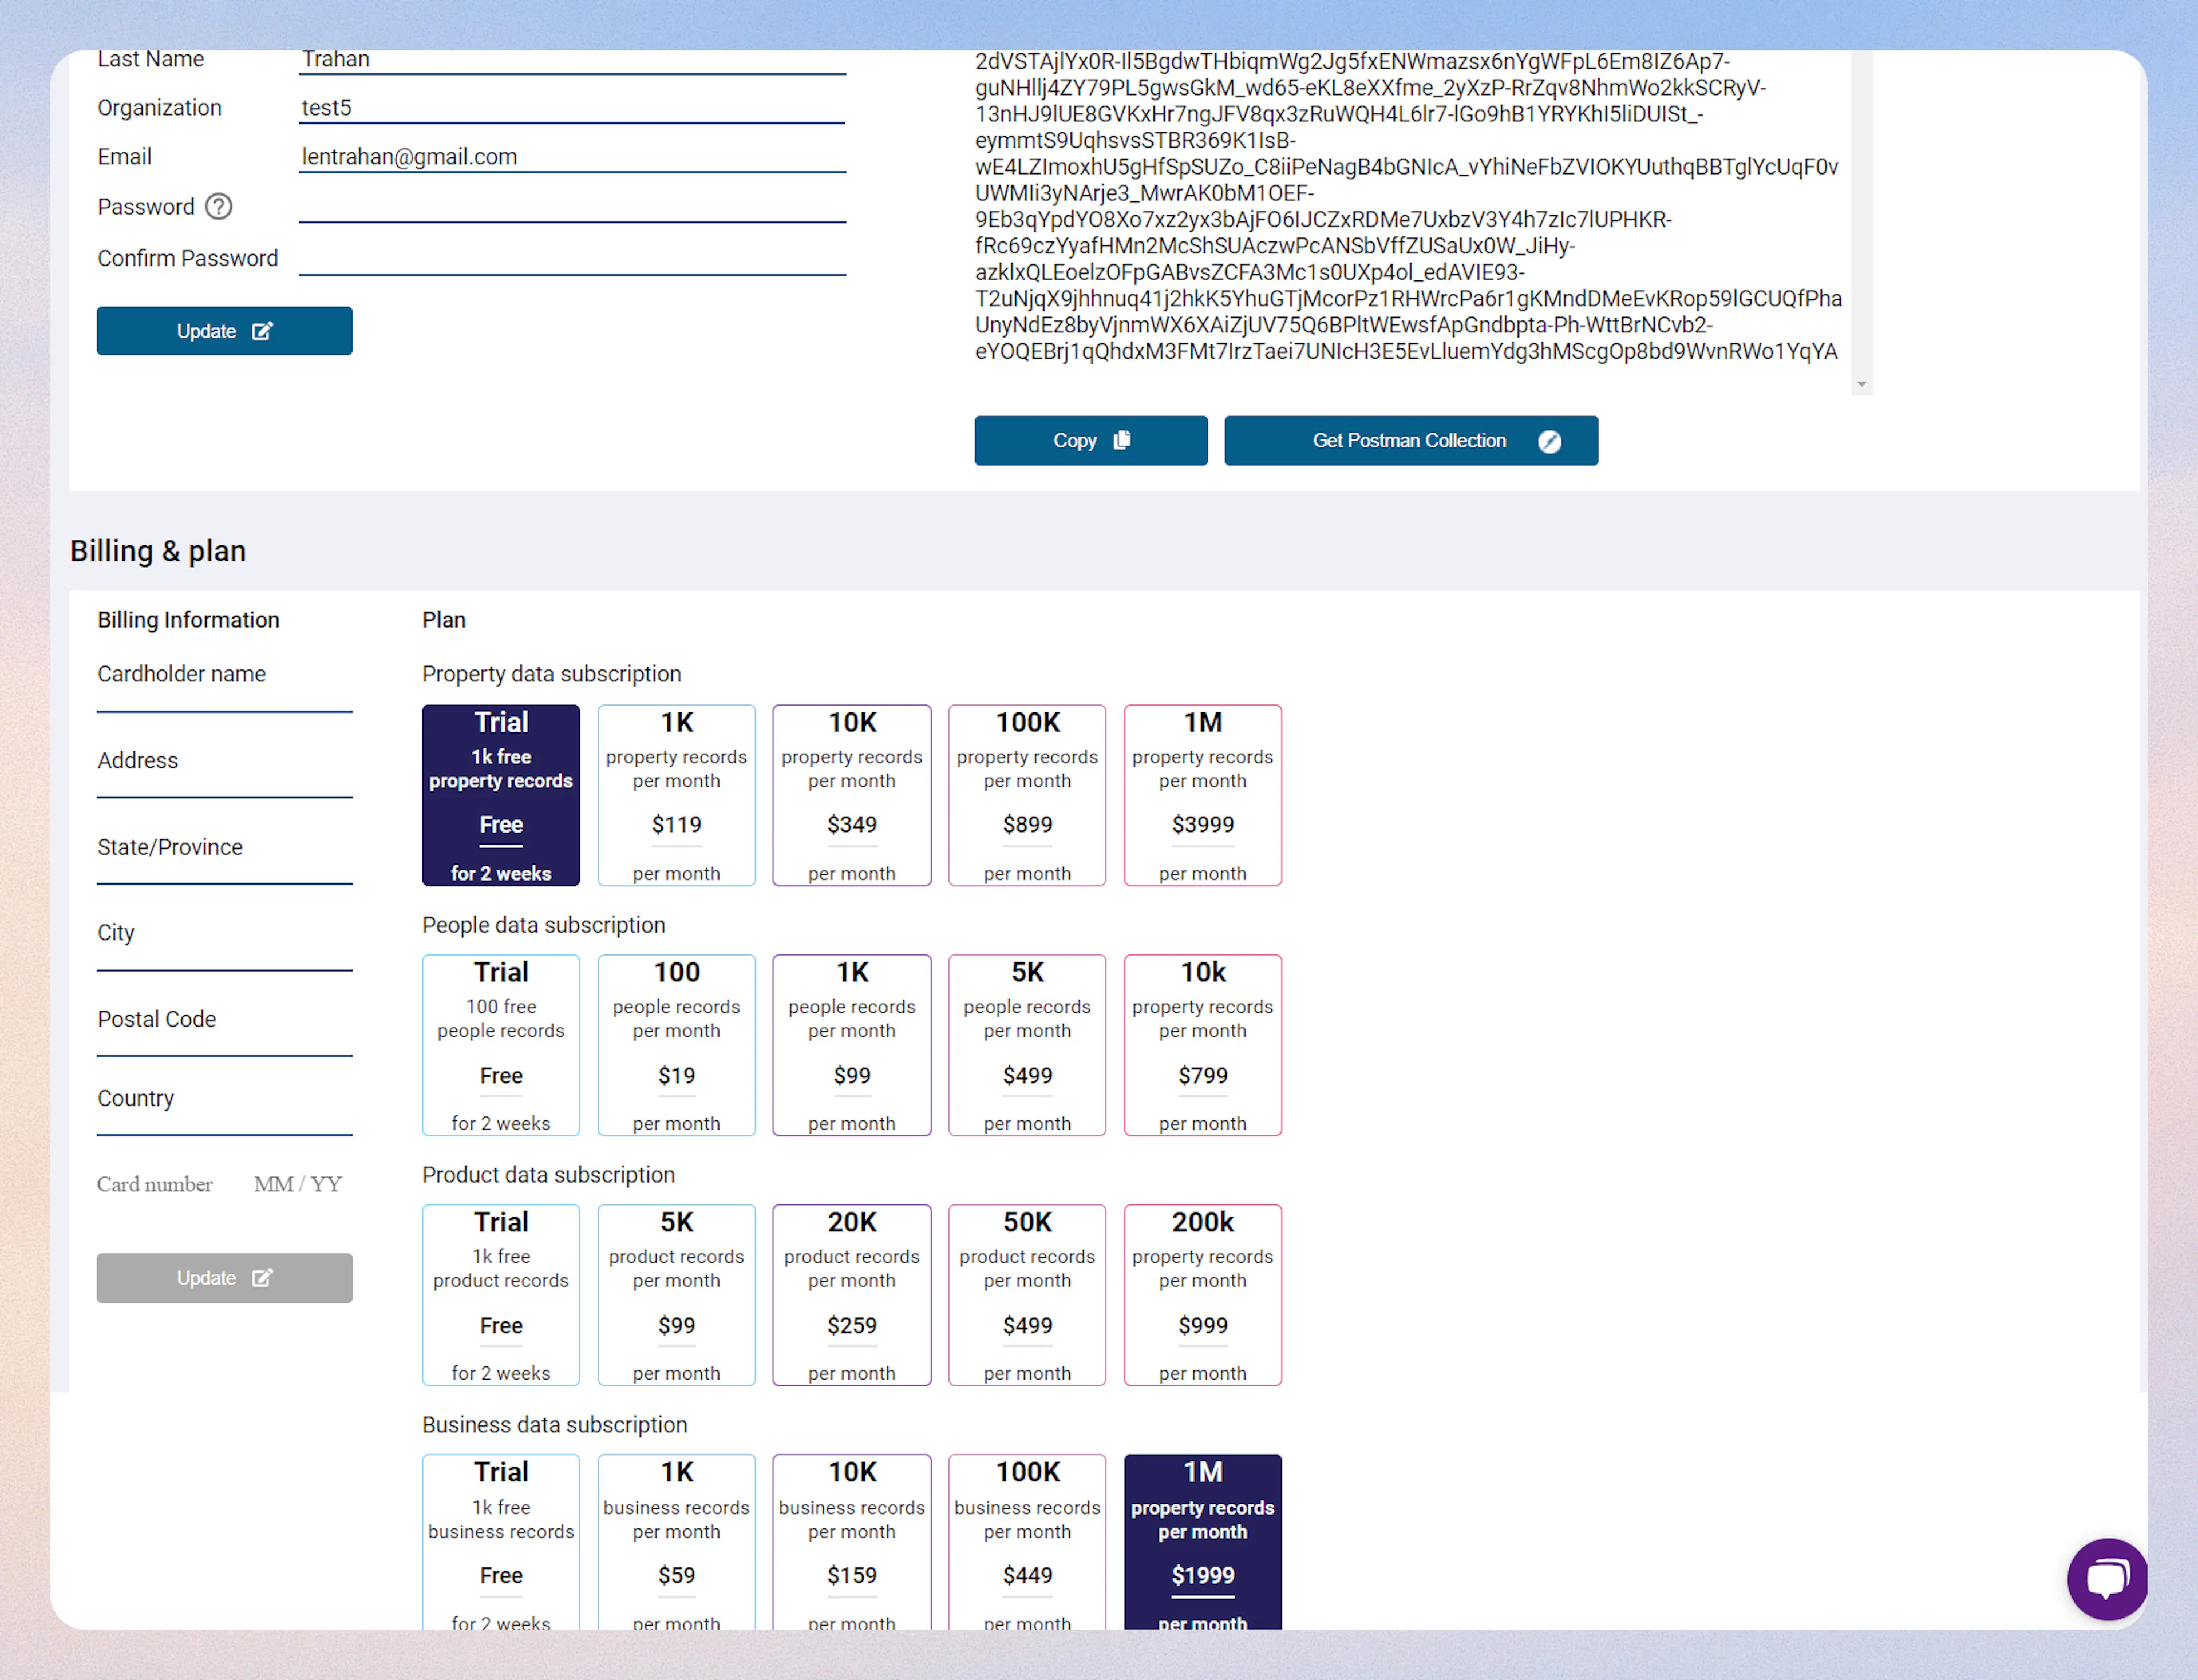Click the copy icon on the Copy button
The height and width of the screenshot is (1680, 2198).
(1122, 440)
